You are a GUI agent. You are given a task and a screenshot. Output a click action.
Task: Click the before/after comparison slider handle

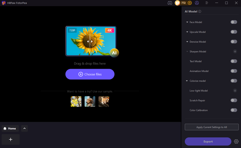90,41
